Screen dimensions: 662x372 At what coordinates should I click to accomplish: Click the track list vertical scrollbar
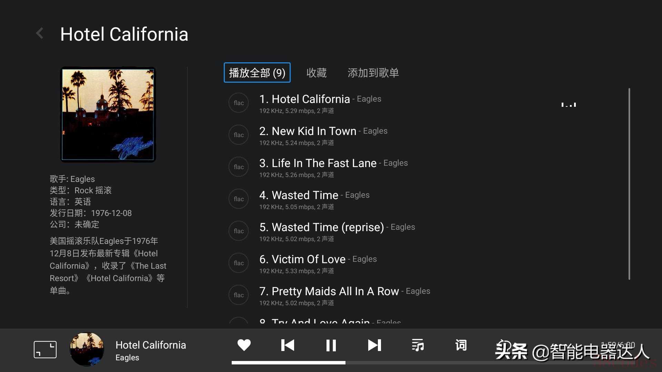pyautogui.click(x=629, y=184)
